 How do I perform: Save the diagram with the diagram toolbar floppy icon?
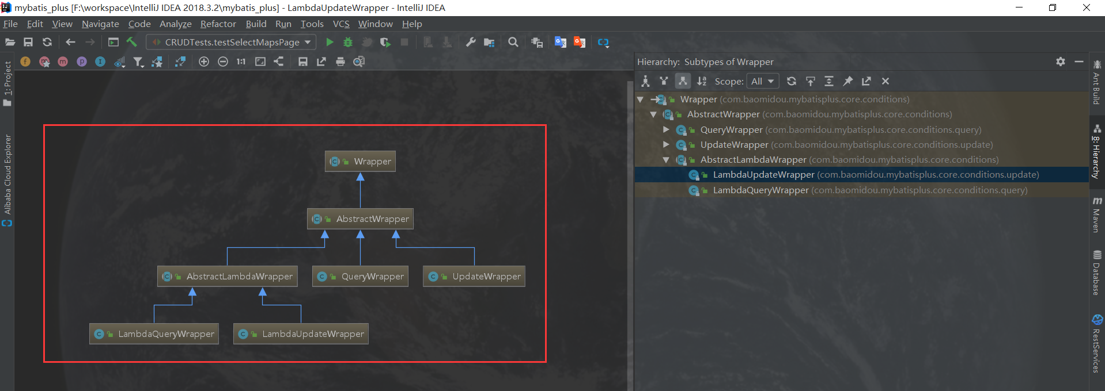pos(303,62)
